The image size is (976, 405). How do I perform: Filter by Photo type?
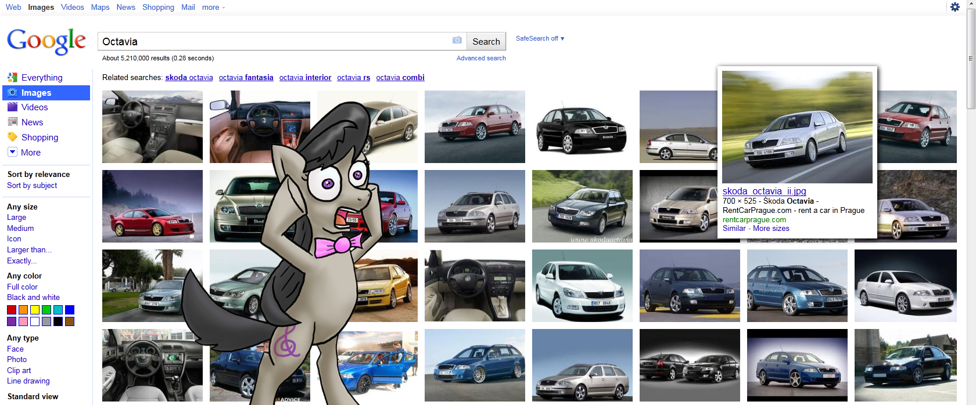point(17,359)
